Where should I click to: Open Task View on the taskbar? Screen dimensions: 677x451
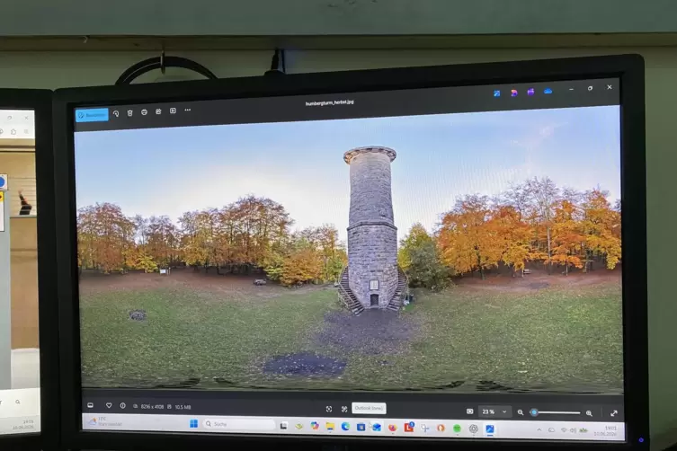pos(283,426)
